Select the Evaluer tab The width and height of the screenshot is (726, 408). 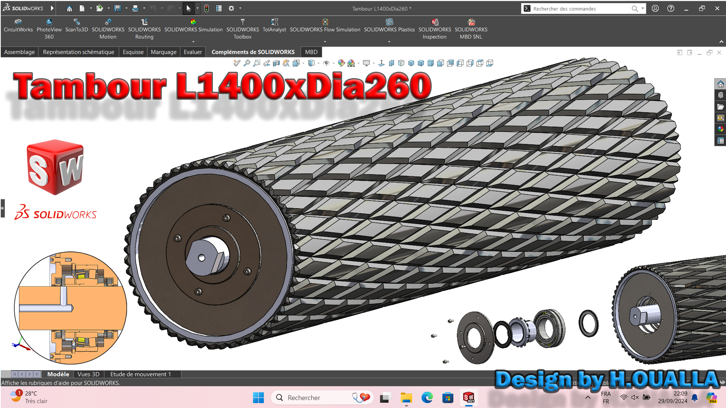click(x=193, y=52)
